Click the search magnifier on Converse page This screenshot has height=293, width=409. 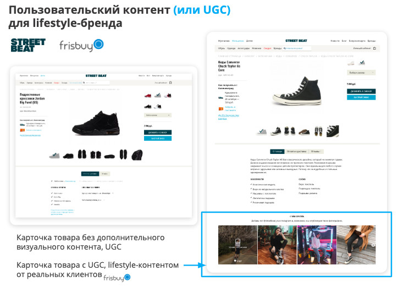(285, 48)
